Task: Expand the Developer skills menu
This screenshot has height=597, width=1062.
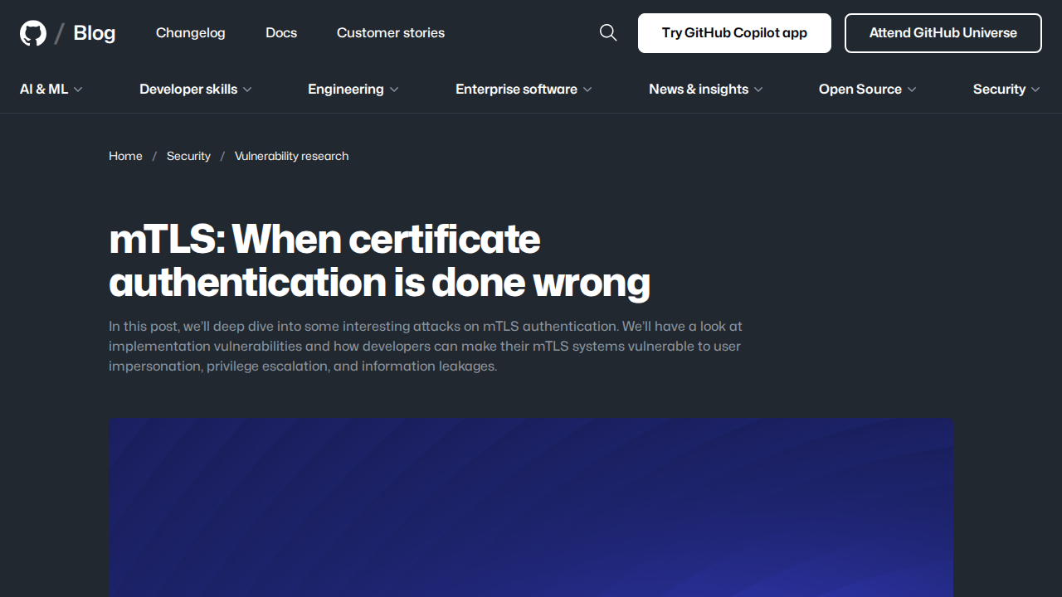Action: (196, 89)
